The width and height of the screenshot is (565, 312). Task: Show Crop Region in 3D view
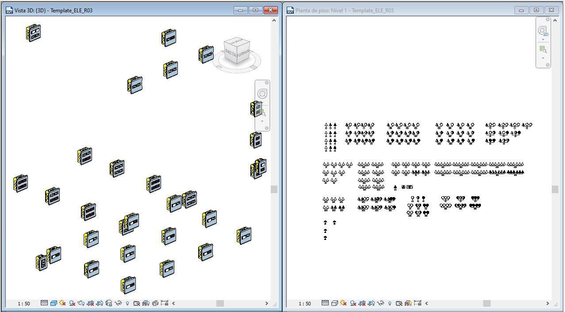coord(100,303)
